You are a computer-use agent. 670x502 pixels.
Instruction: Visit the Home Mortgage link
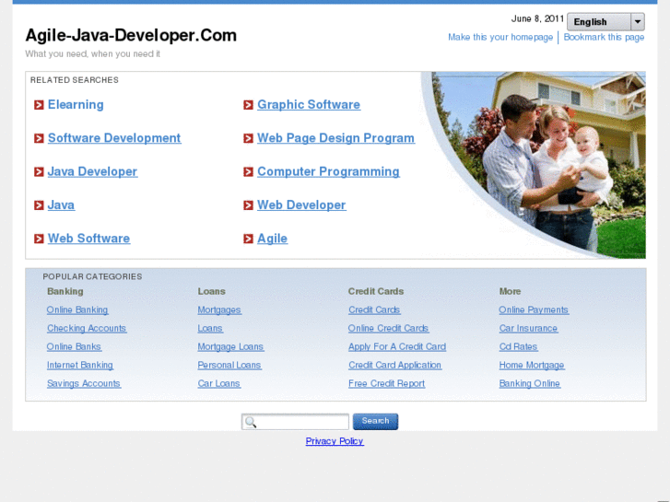coord(532,366)
